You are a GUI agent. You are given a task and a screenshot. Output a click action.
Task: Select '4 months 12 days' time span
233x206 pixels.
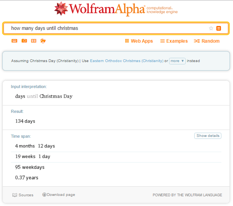coord(35,146)
